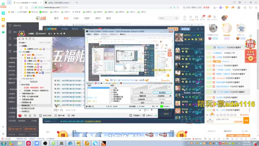Open Douyu history clock icon
This screenshot has width=259, height=146.
click(x=185, y=17)
